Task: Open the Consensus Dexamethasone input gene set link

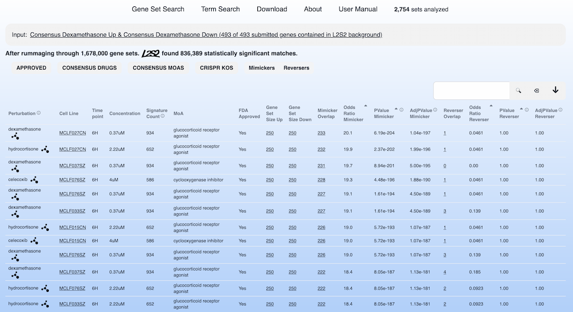Action: coord(206,35)
